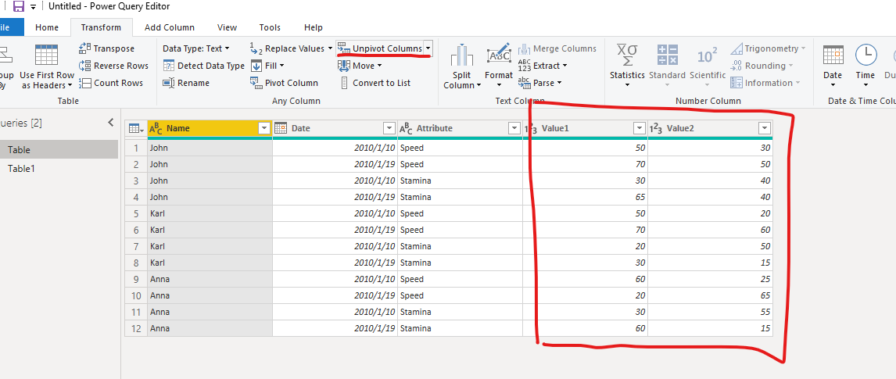Viewport: 896px width, 379px height.
Task: Open Value2 column filter dropdown
Action: [765, 128]
